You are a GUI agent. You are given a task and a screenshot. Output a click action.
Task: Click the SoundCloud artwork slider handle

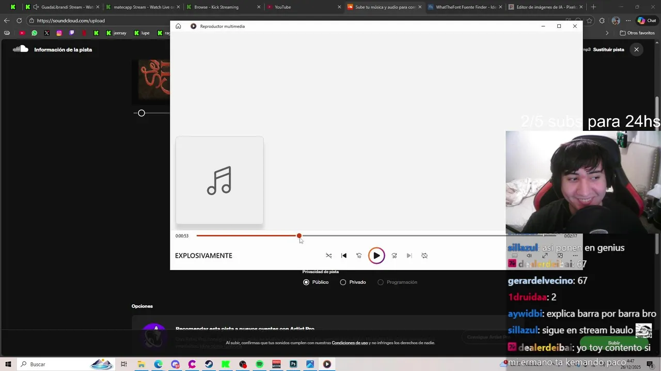click(x=141, y=113)
